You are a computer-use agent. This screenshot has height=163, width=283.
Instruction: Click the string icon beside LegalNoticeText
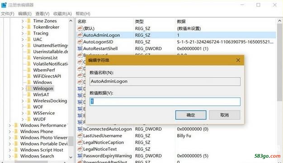point(80,149)
